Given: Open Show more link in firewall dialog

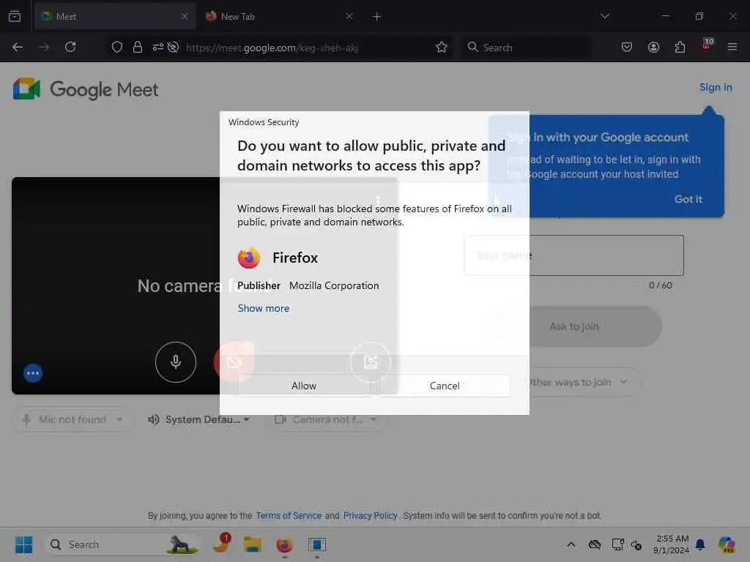Looking at the screenshot, I should click(264, 308).
